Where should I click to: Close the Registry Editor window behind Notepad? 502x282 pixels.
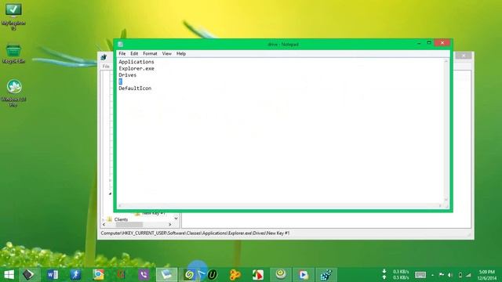pyautogui.click(x=464, y=56)
